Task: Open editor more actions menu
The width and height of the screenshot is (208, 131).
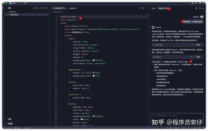Action: click(x=146, y=8)
